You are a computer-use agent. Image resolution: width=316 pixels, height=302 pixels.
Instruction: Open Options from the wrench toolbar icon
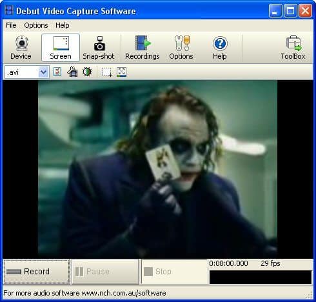181,48
